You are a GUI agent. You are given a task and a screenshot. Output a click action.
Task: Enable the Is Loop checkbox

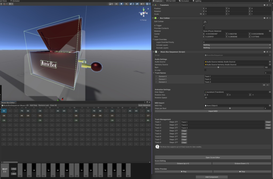tap(205, 70)
